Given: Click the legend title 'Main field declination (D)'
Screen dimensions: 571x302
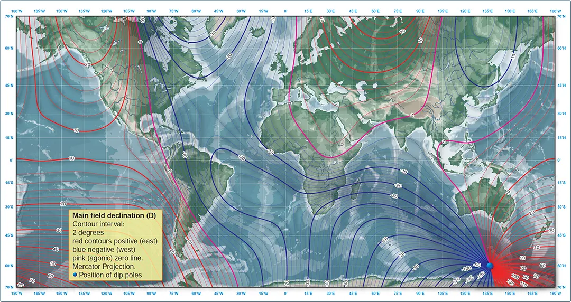Looking at the screenshot, I should tap(114, 215).
